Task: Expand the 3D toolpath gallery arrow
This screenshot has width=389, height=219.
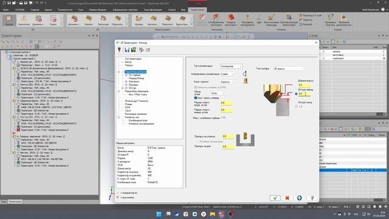Action: coord(127,24)
